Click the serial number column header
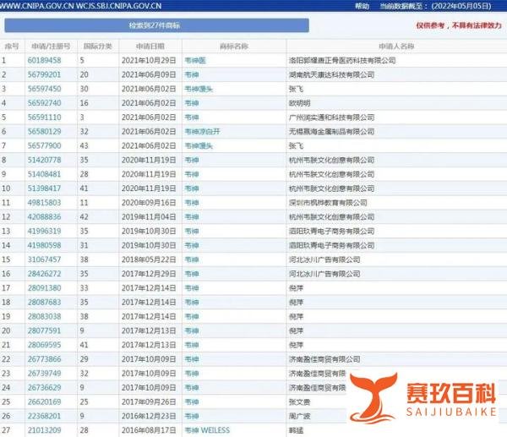The height and width of the screenshot is (437, 507). coord(12,46)
